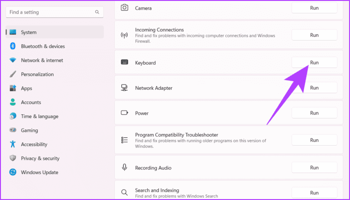Screen dimensions: 350x200
Task: Click the Keyboard label text
Action: (x=145, y=63)
